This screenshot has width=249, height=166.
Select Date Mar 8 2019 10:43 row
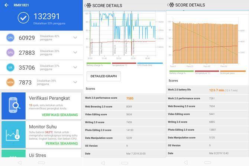(207, 153)
